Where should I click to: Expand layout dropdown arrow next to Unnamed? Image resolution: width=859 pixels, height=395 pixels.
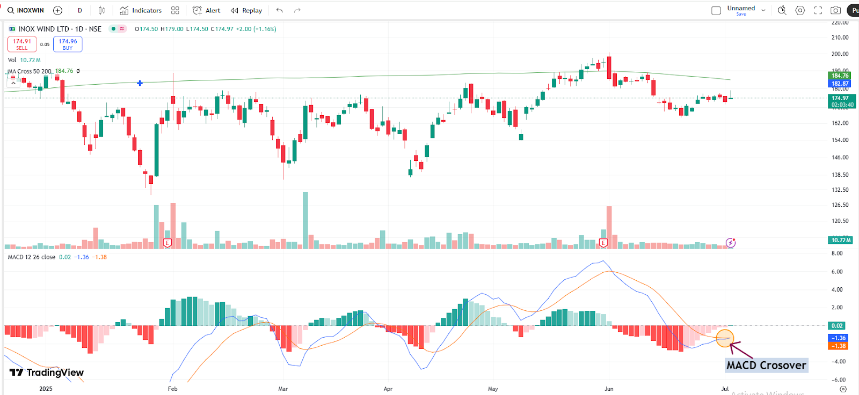[763, 10]
